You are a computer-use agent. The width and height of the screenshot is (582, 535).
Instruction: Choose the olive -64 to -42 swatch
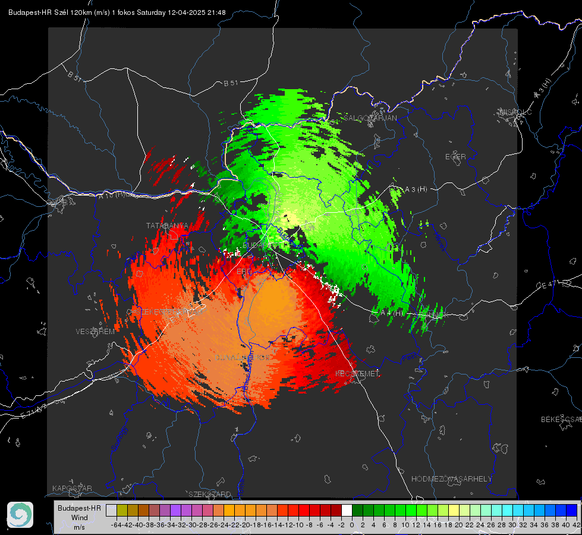[122, 510]
